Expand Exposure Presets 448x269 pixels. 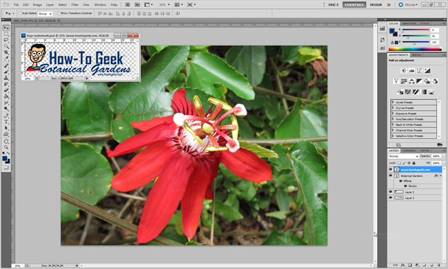(x=393, y=114)
